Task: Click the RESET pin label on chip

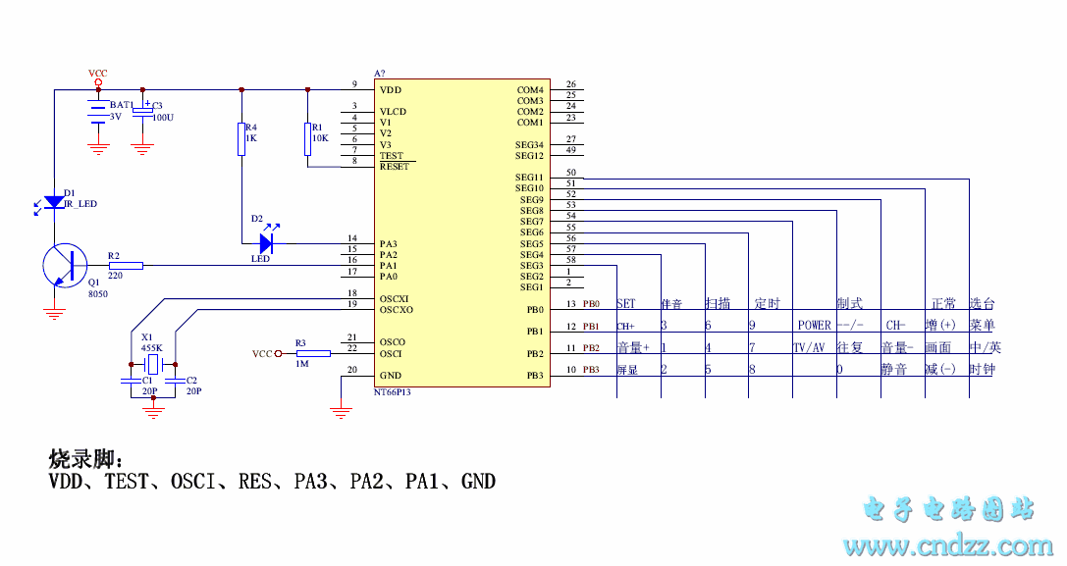Action: pos(394,167)
